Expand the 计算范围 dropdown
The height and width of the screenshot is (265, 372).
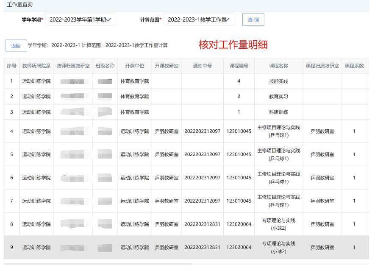[x=199, y=20]
